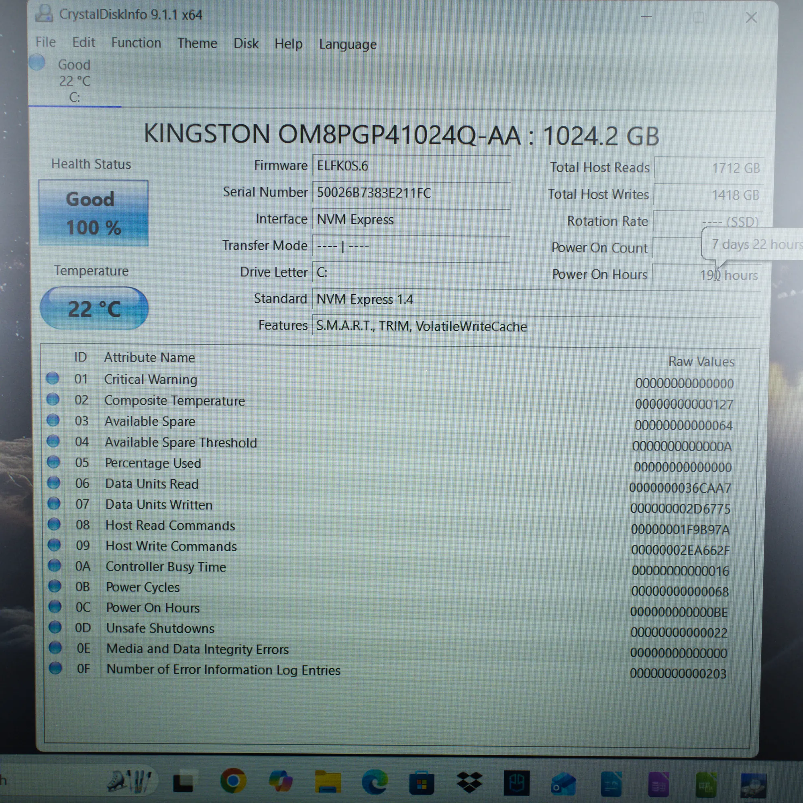Launch Outlook from the taskbar
This screenshot has width=803, height=803.
[563, 783]
